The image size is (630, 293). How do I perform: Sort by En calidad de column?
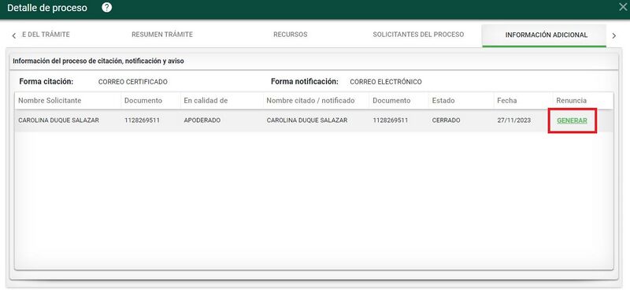(x=206, y=101)
